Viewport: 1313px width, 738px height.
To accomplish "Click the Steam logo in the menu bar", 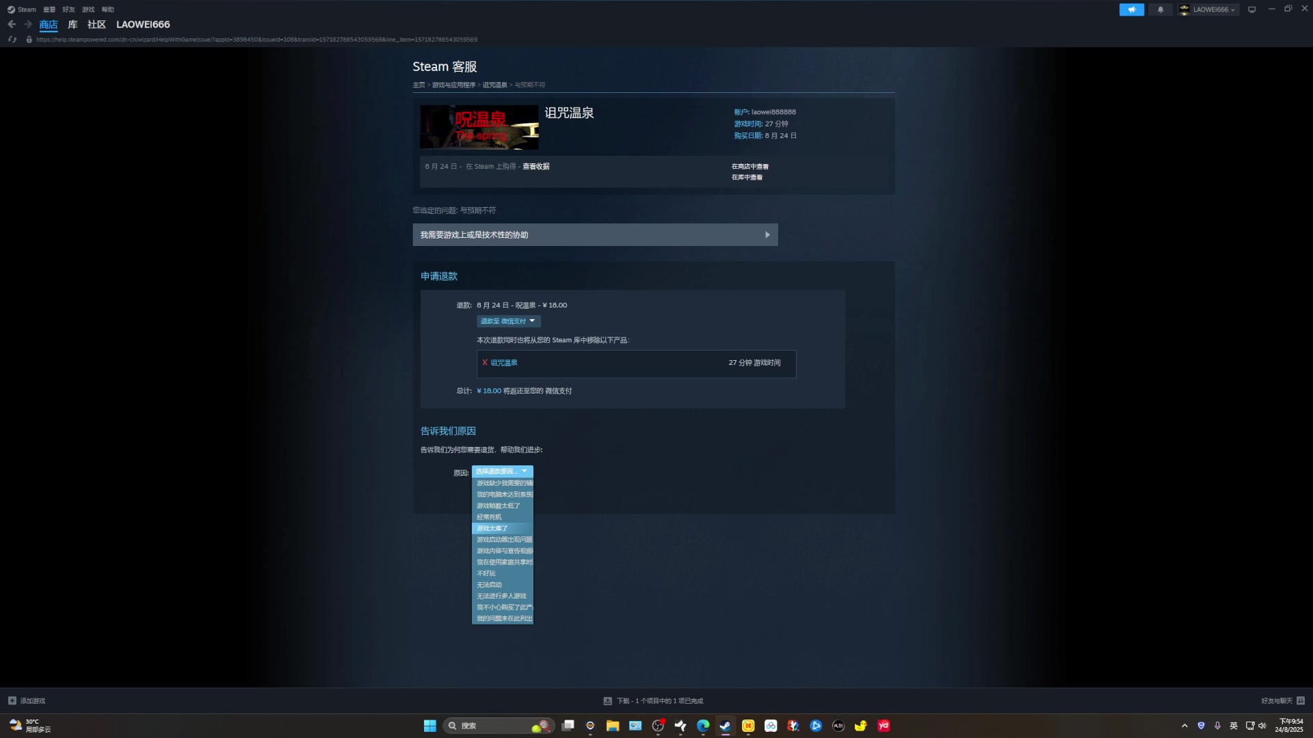I will click(x=11, y=10).
